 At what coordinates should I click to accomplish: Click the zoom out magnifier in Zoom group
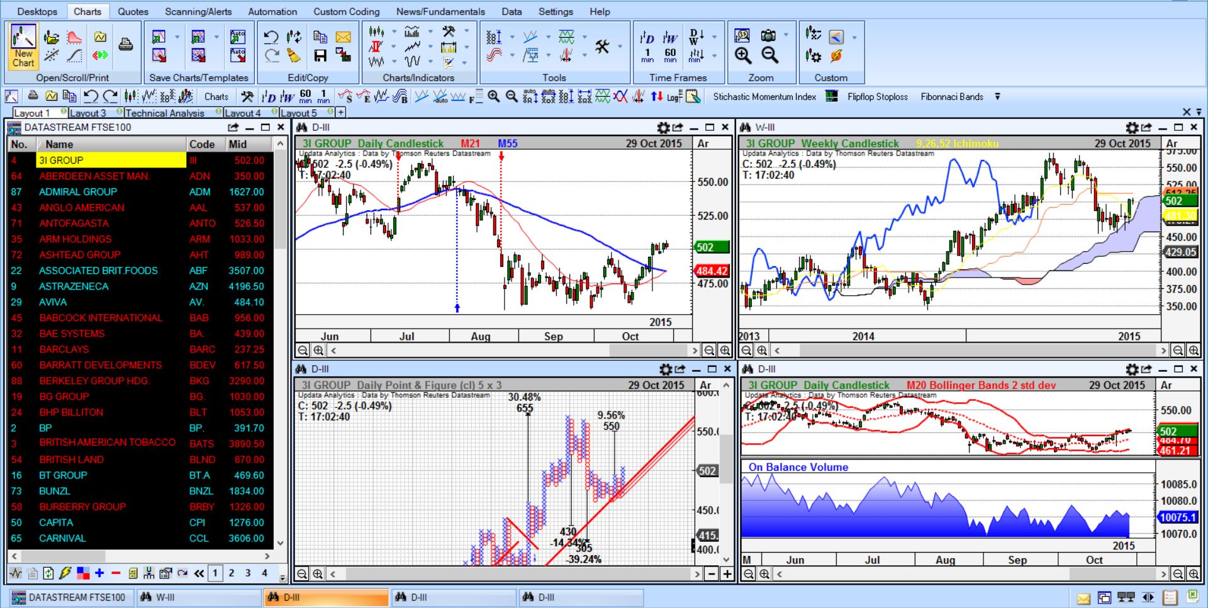pos(769,56)
